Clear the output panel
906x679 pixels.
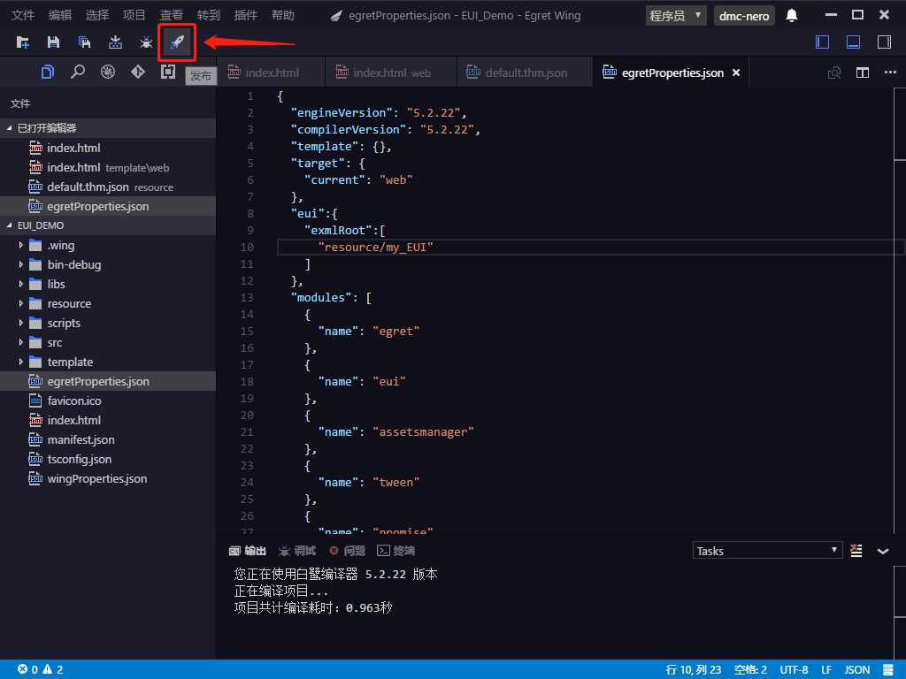[856, 551]
